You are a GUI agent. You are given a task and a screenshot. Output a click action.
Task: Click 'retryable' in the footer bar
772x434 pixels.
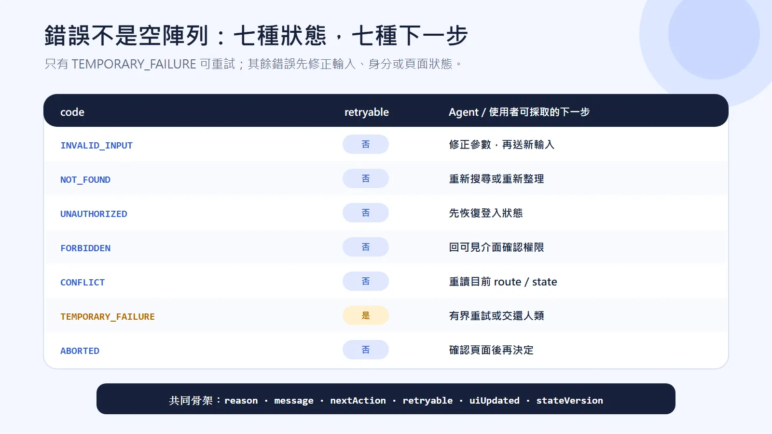click(x=428, y=401)
